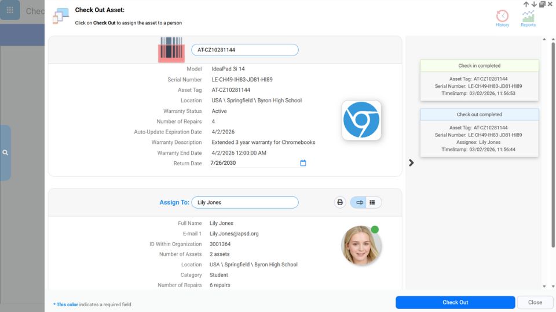The height and width of the screenshot is (312, 556).
Task: Click the Auto-Update Expiration Date 4/2/2026
Action: tap(223, 132)
